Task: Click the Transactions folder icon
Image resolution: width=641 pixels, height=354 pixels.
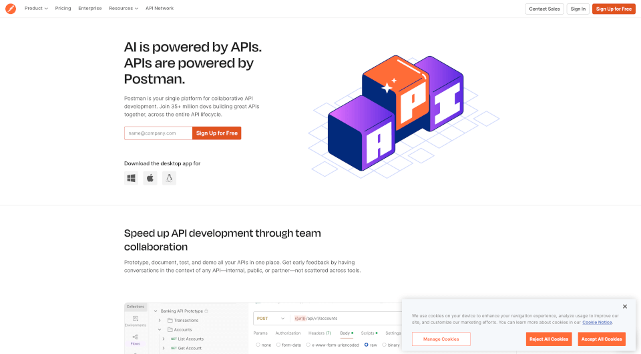Action: 170,321
